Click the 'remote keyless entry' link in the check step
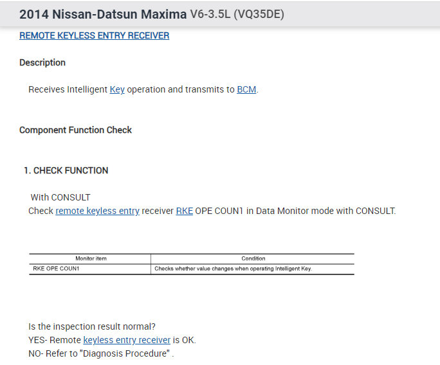This screenshot has height=365, width=440. [97, 211]
